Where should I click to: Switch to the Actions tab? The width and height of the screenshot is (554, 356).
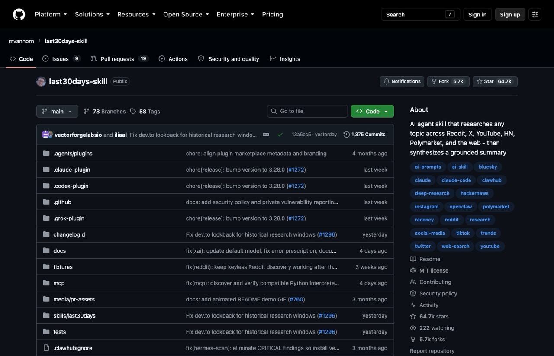coord(173,59)
